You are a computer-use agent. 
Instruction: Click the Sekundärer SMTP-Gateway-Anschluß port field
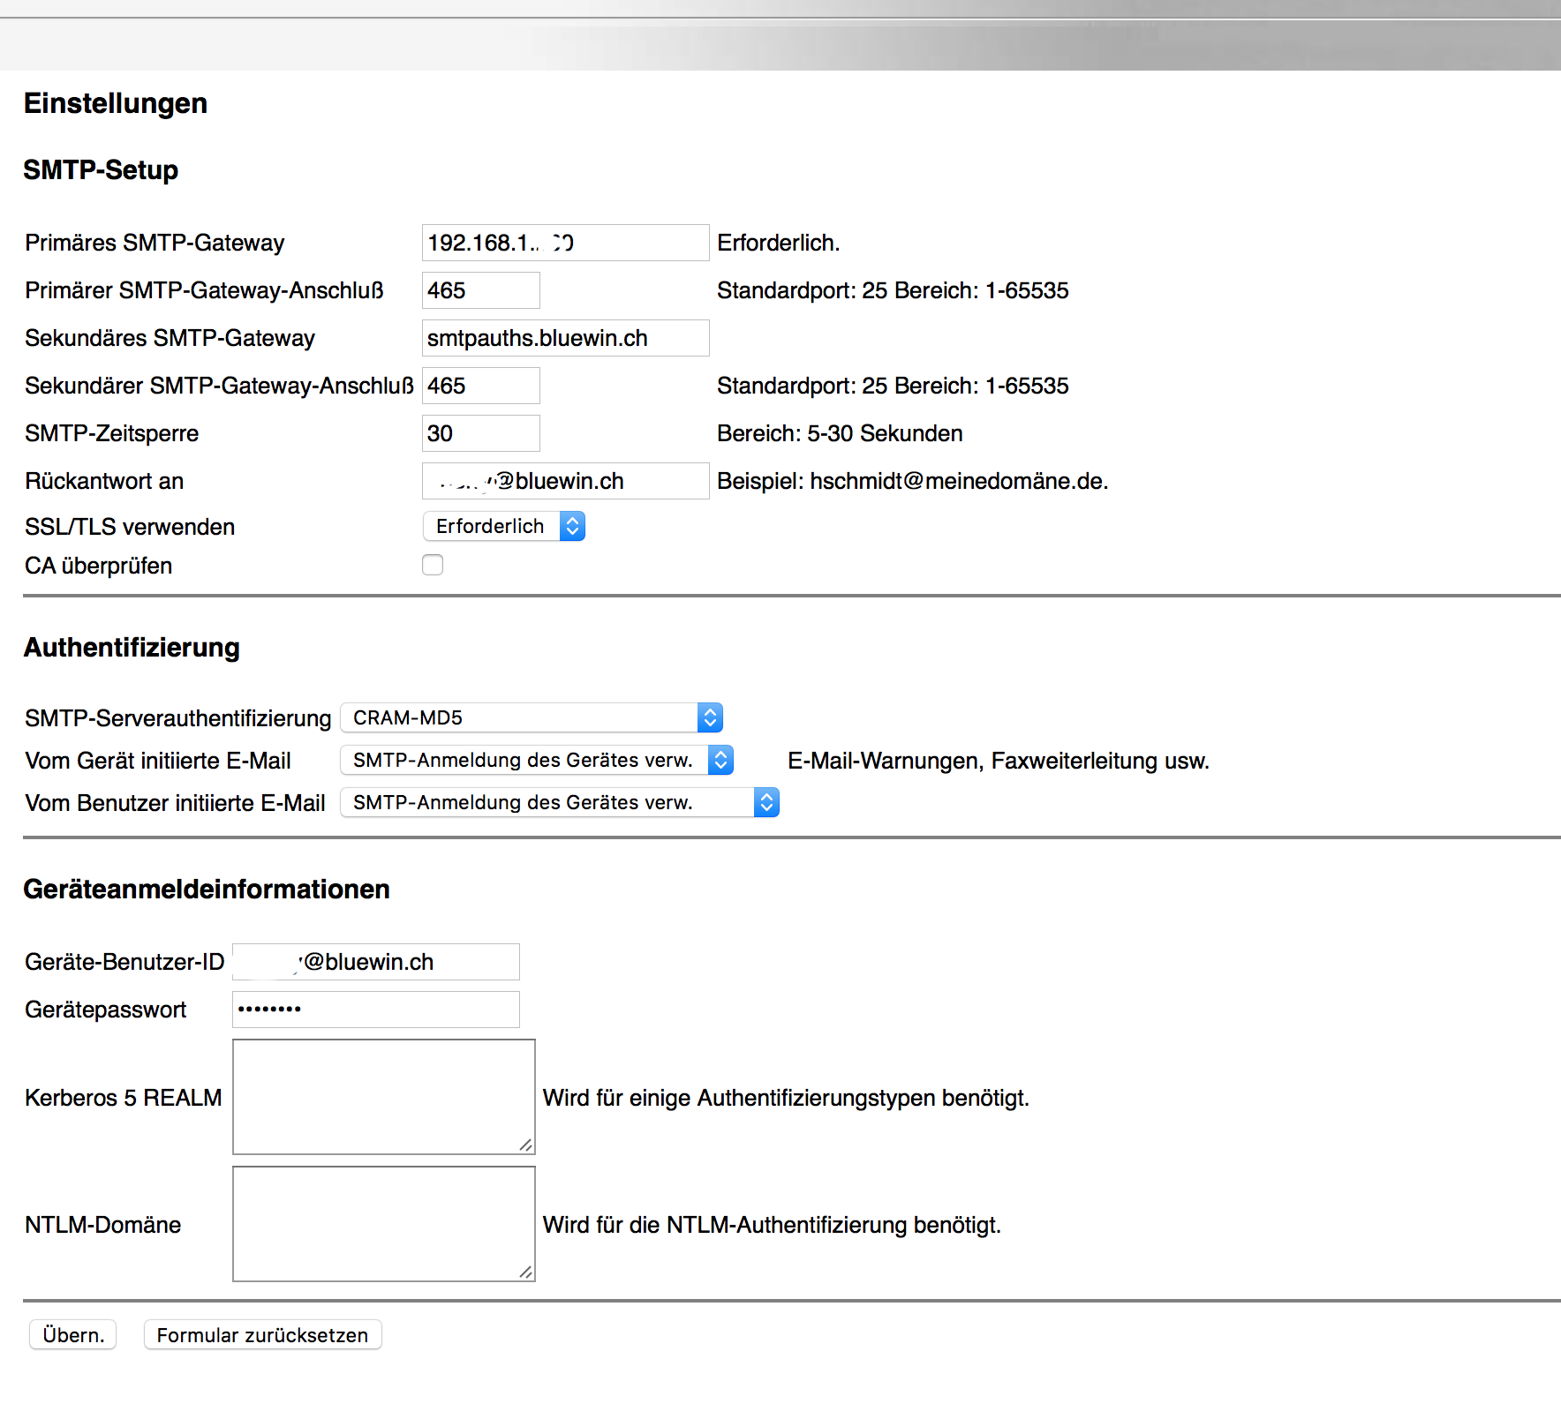480,386
